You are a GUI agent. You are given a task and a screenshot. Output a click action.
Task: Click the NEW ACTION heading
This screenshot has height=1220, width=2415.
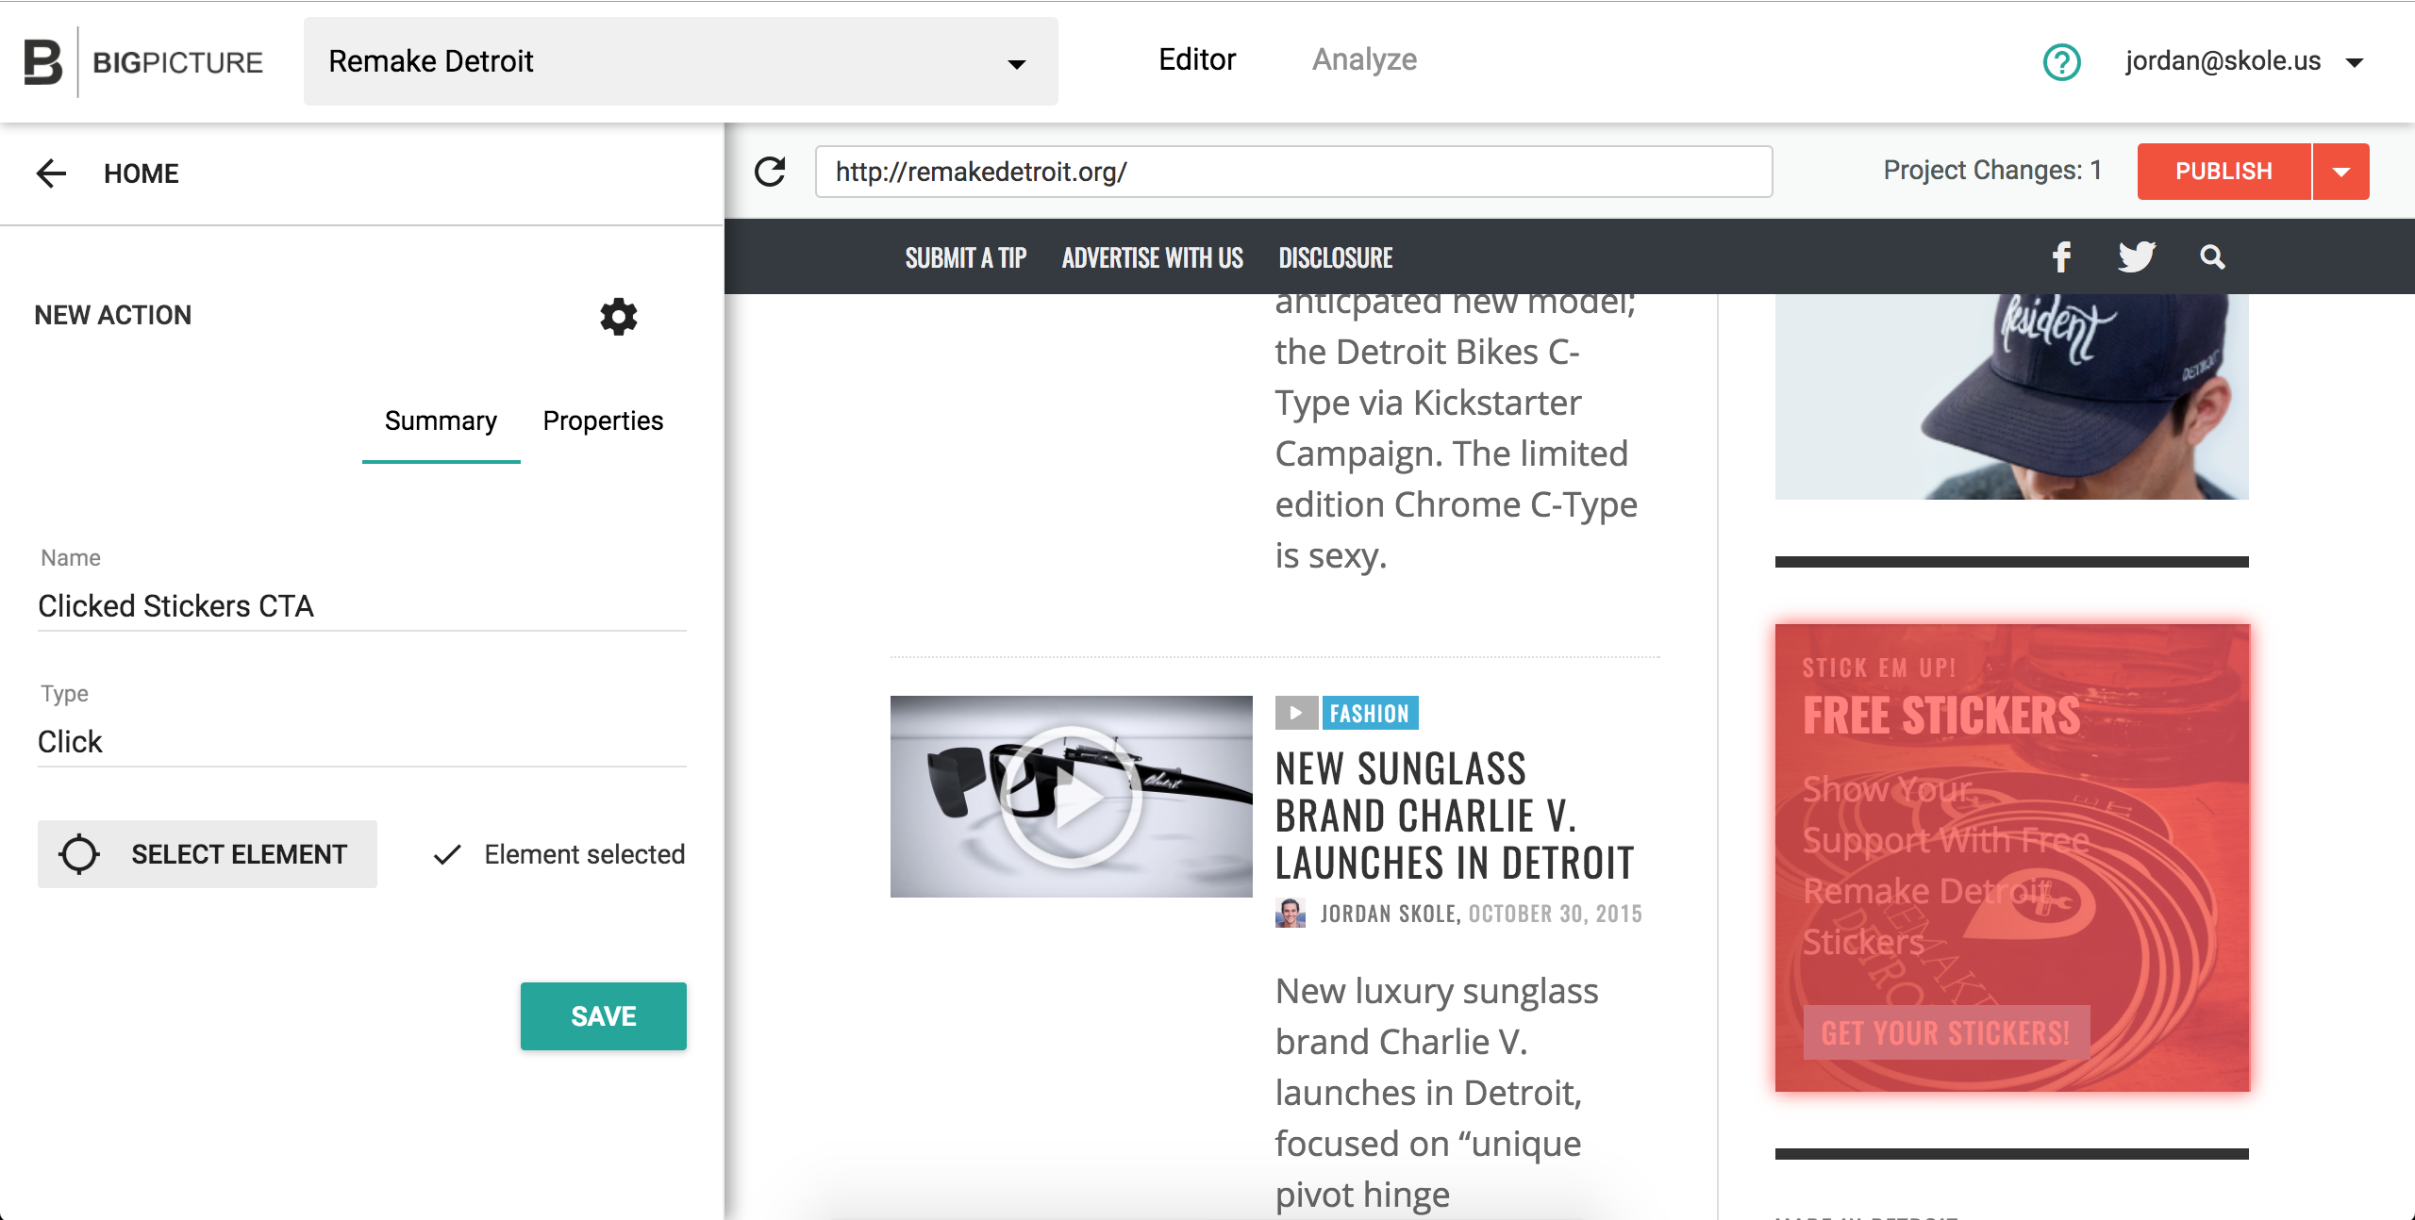(x=113, y=315)
